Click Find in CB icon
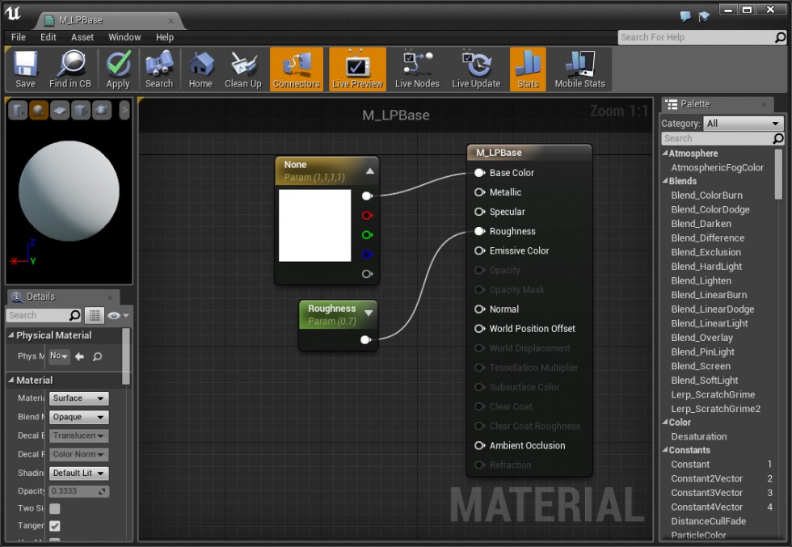792x547 pixels. tap(70, 69)
